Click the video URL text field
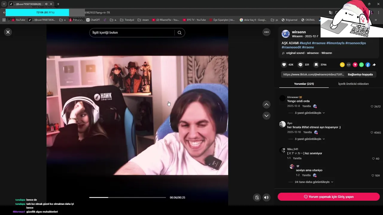Screen dimensions: 383x215 pyautogui.click(x=314, y=74)
